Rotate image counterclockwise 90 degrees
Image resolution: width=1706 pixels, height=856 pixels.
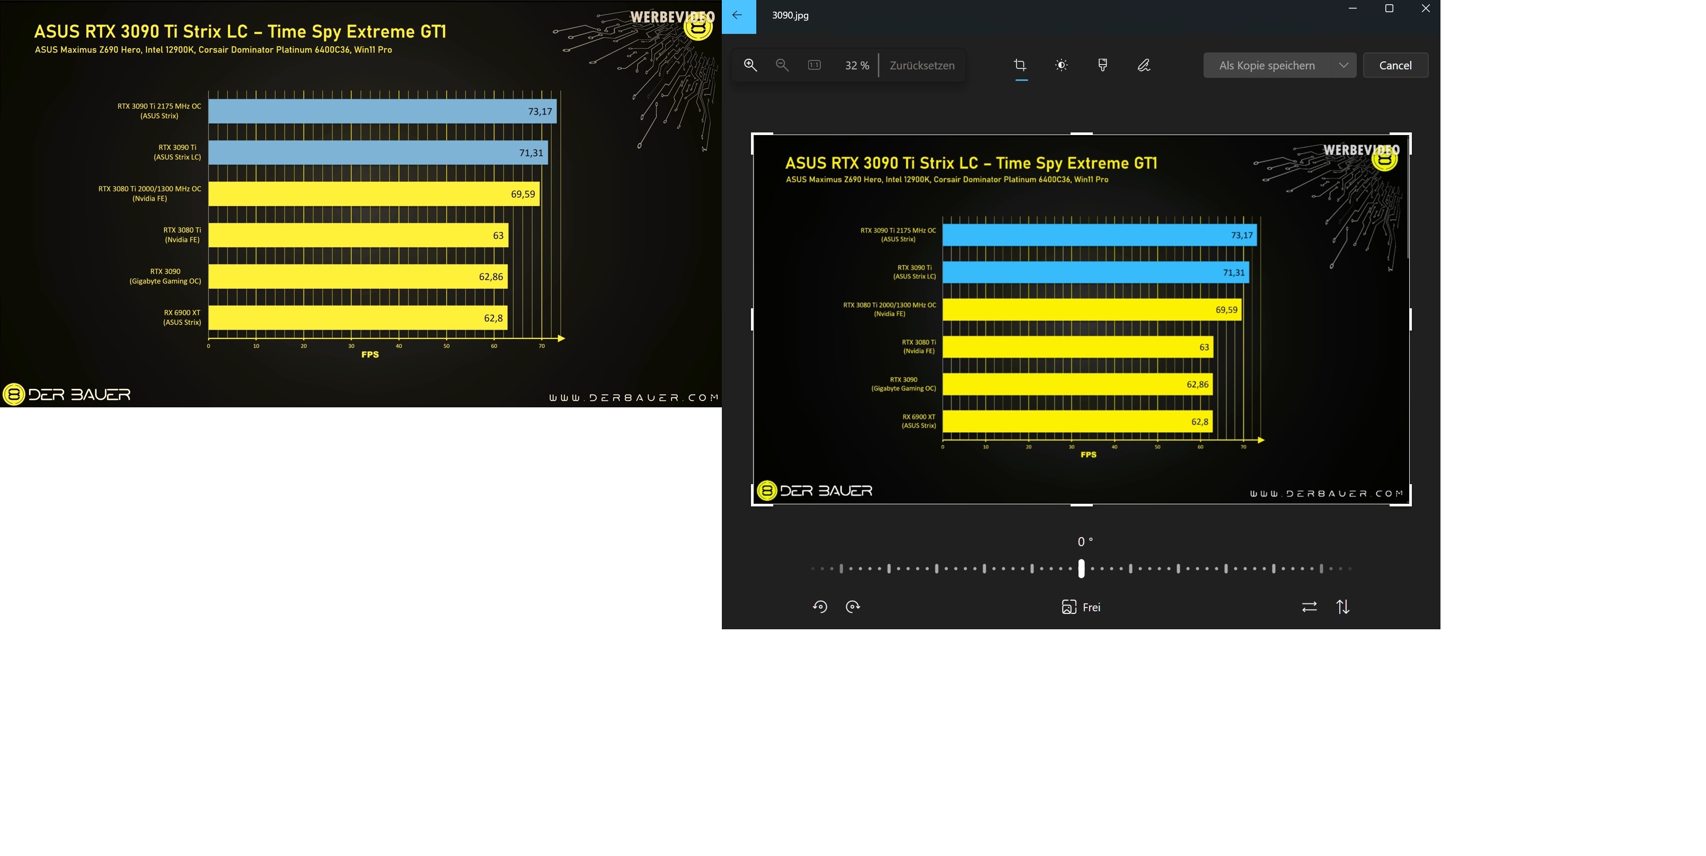[x=820, y=607]
